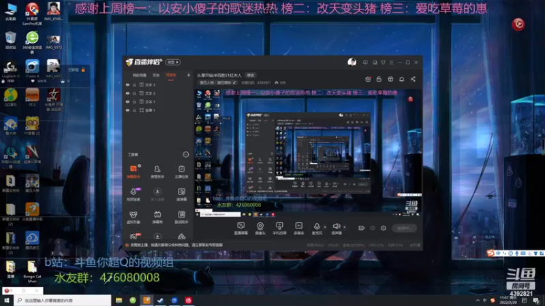The width and height of the screenshot is (545, 306).
Task: Click room number 4392821 in header
Action: (264, 82)
